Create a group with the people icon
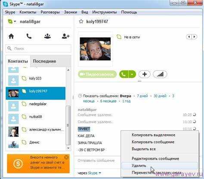 (47, 36)
